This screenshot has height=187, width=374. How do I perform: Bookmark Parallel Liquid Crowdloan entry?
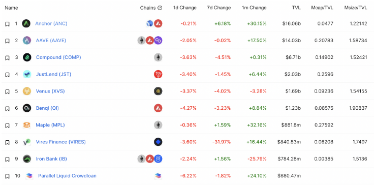click(x=8, y=176)
